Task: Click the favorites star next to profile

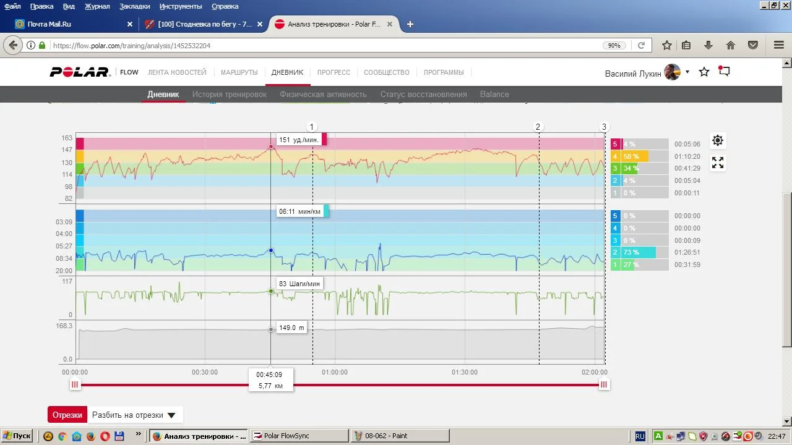Action: tap(704, 72)
